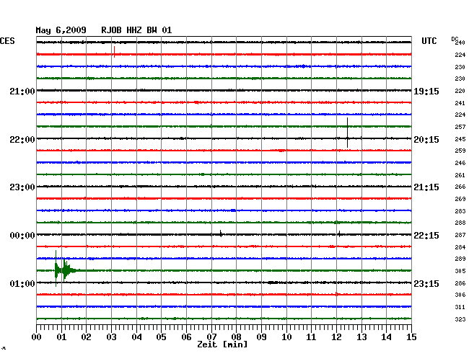Click the DC offset value "241"
This screenshot has height=356, width=469.
[460, 103]
